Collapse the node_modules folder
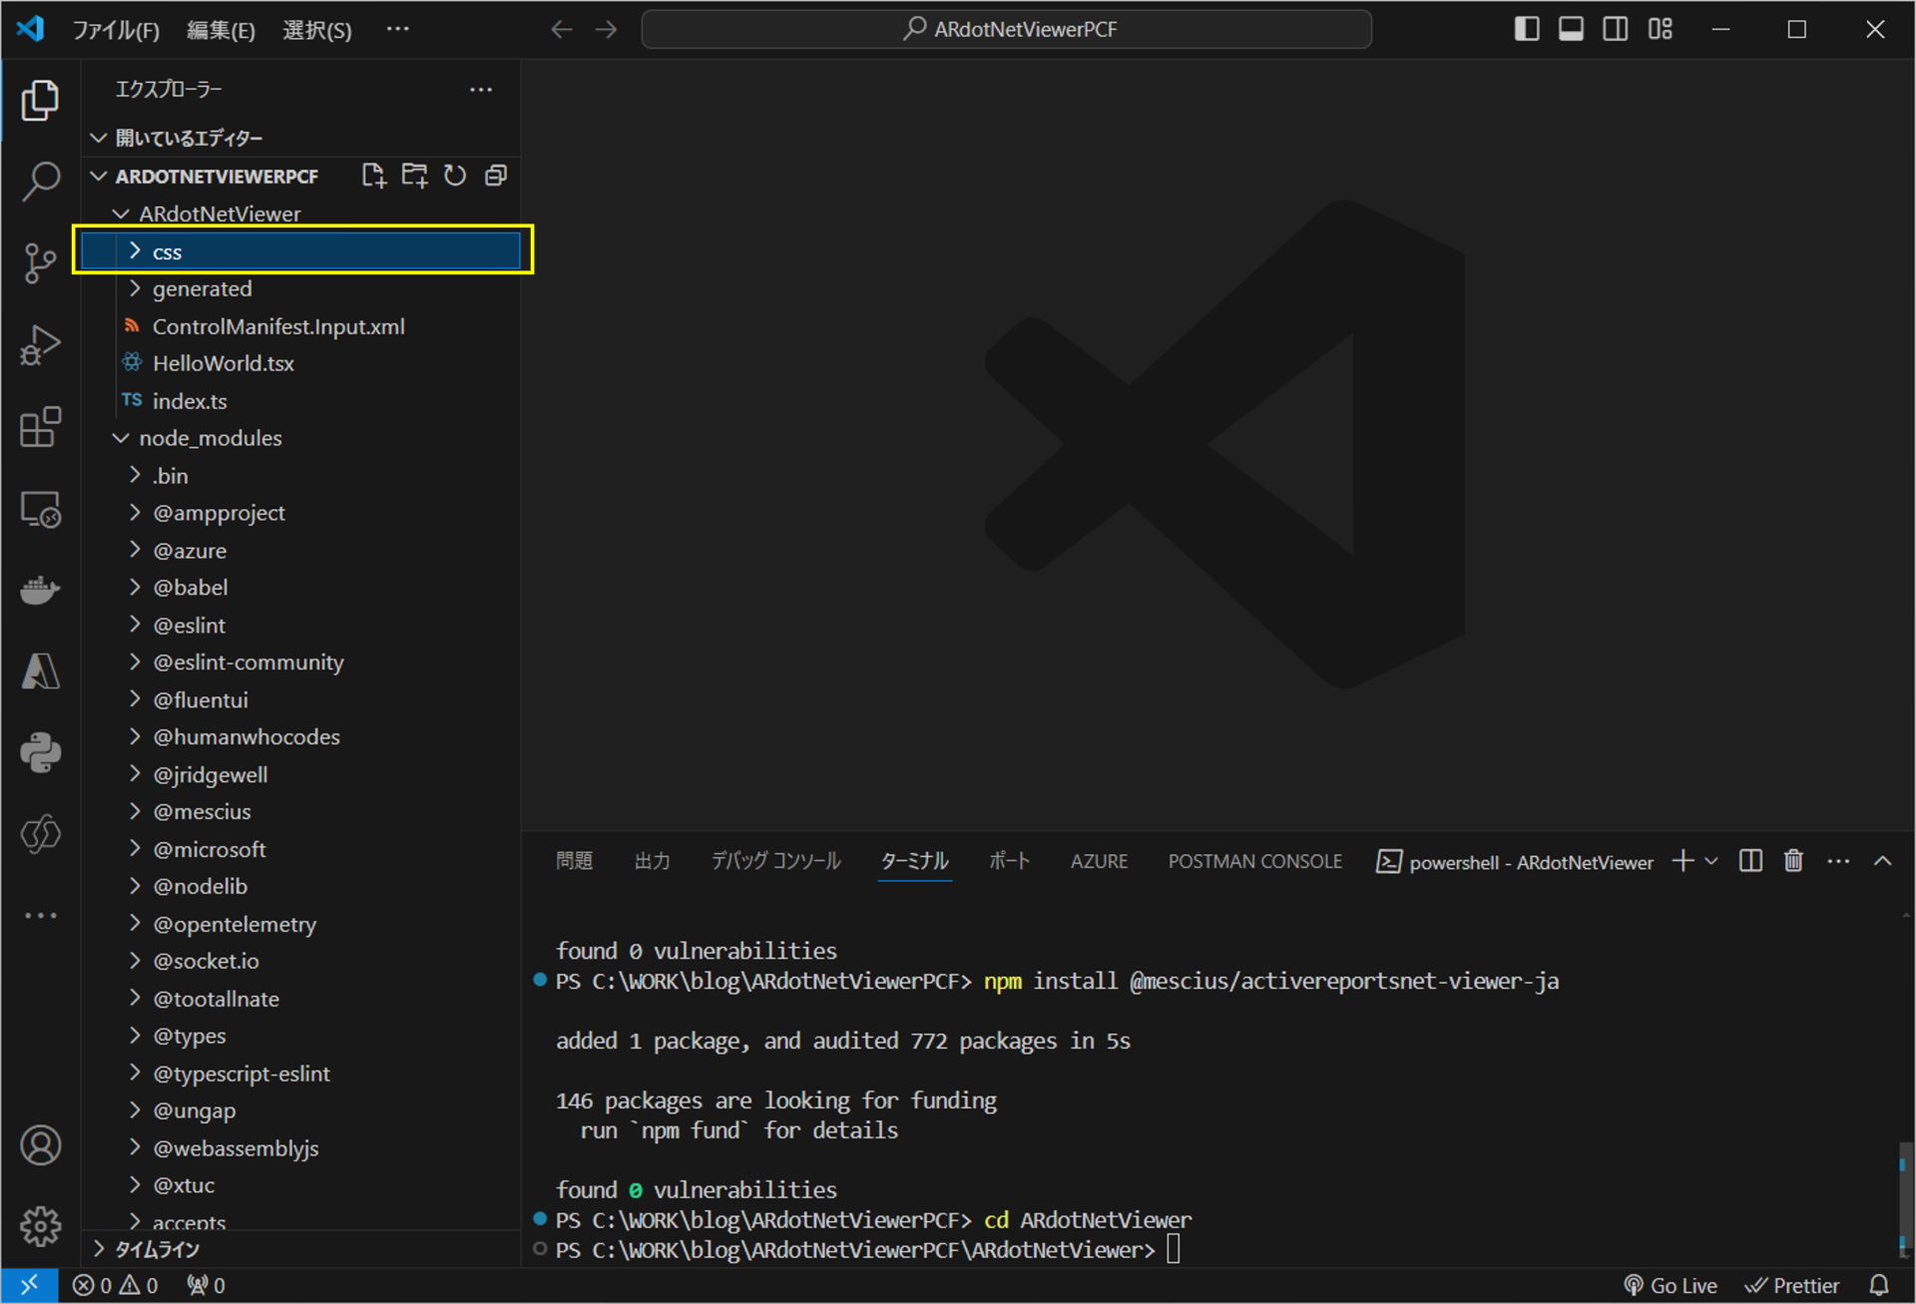1916x1304 pixels. coord(300,438)
